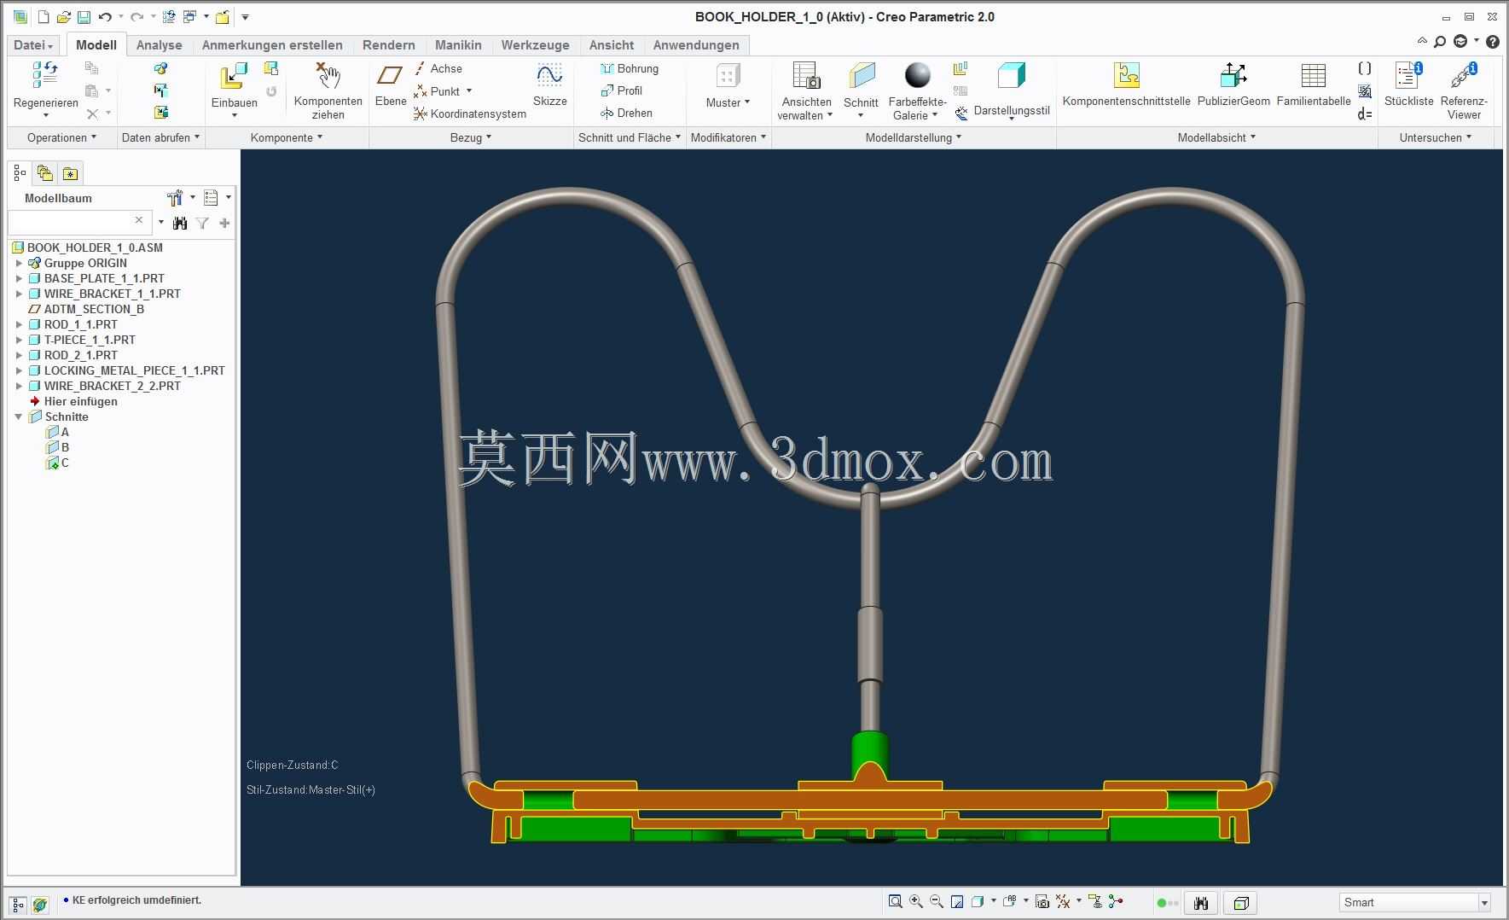Click Komponentenschnittstelle puzzle icon
Image resolution: width=1509 pixels, height=920 pixels.
tap(1127, 76)
